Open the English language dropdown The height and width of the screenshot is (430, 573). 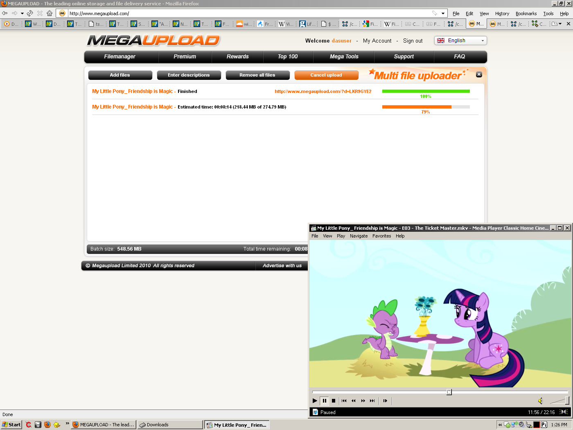[x=460, y=41]
